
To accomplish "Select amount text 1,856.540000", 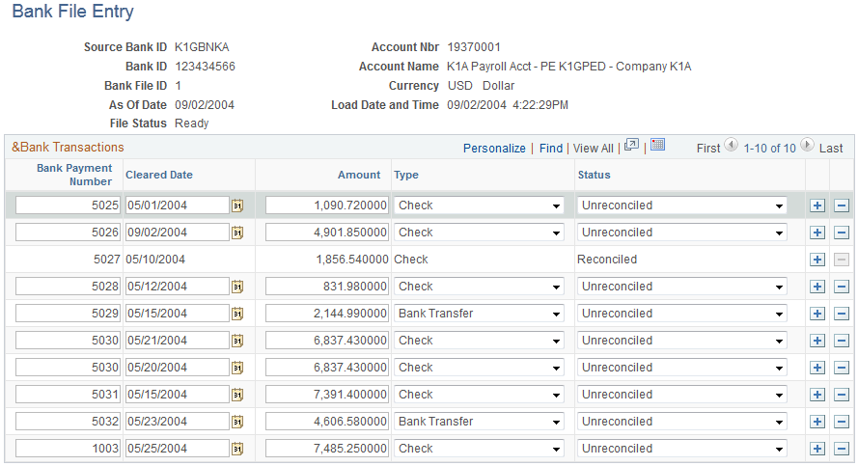I will tap(352, 260).
